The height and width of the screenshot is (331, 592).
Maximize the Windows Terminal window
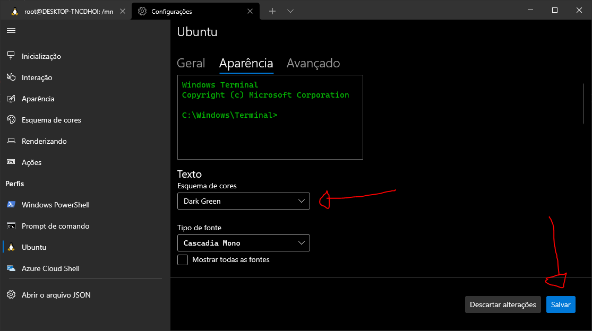(555, 10)
